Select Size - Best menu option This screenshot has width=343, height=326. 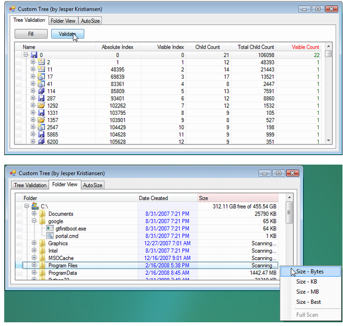tap(308, 302)
